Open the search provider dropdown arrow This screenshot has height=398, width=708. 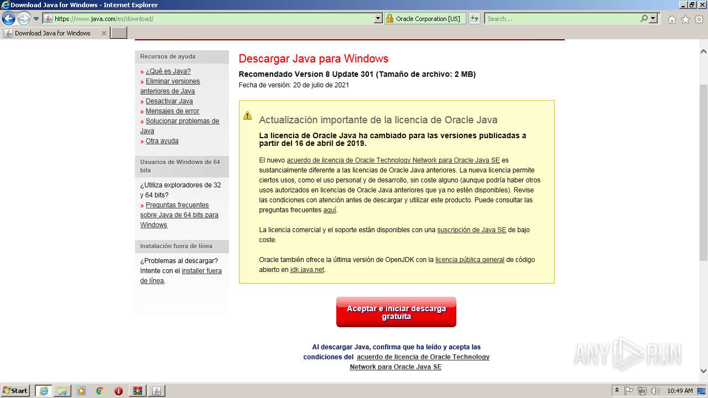click(653, 18)
